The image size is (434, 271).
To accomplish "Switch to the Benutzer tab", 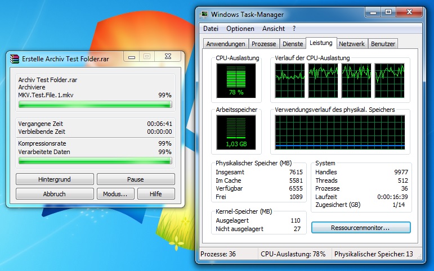I will pos(383,44).
